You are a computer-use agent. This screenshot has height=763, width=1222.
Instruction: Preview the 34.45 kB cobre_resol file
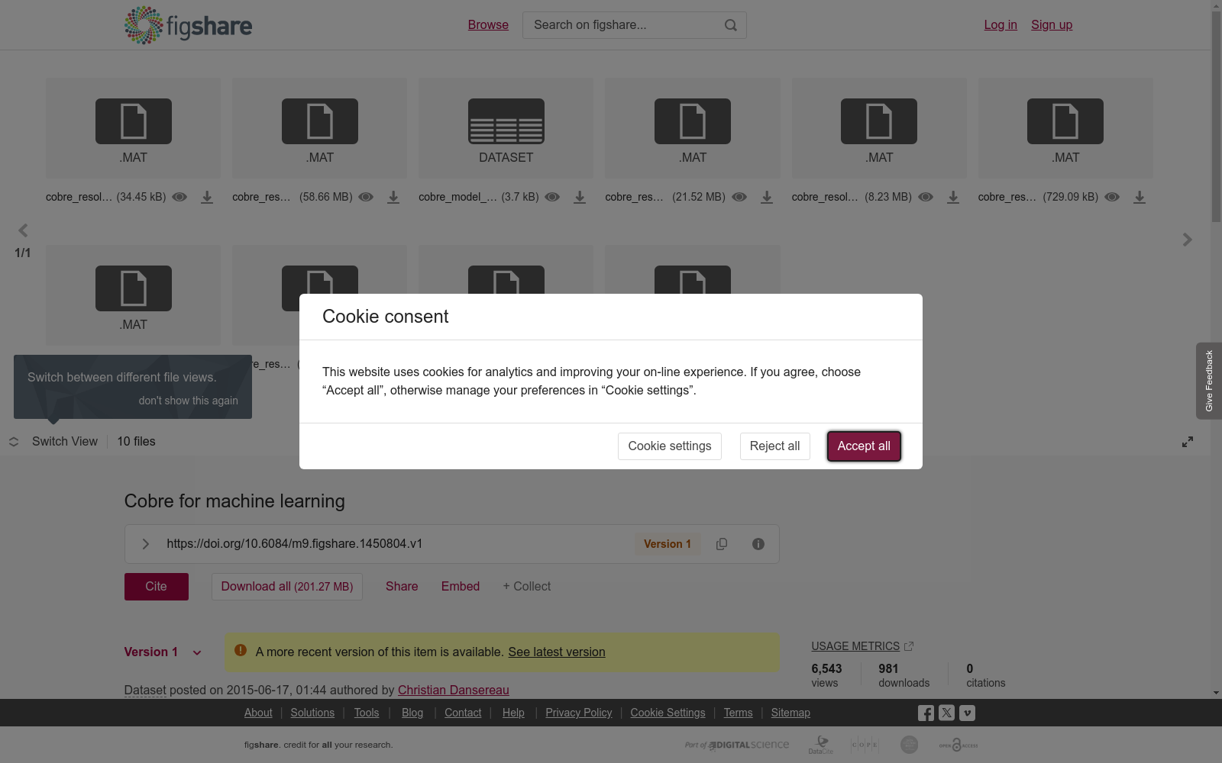pos(179,197)
